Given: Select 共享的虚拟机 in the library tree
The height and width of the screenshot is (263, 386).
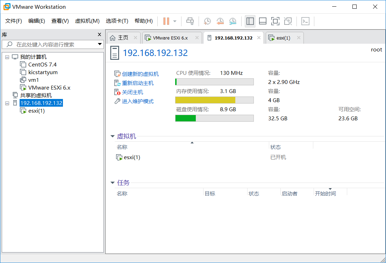Looking at the screenshot, I should 36,95.
